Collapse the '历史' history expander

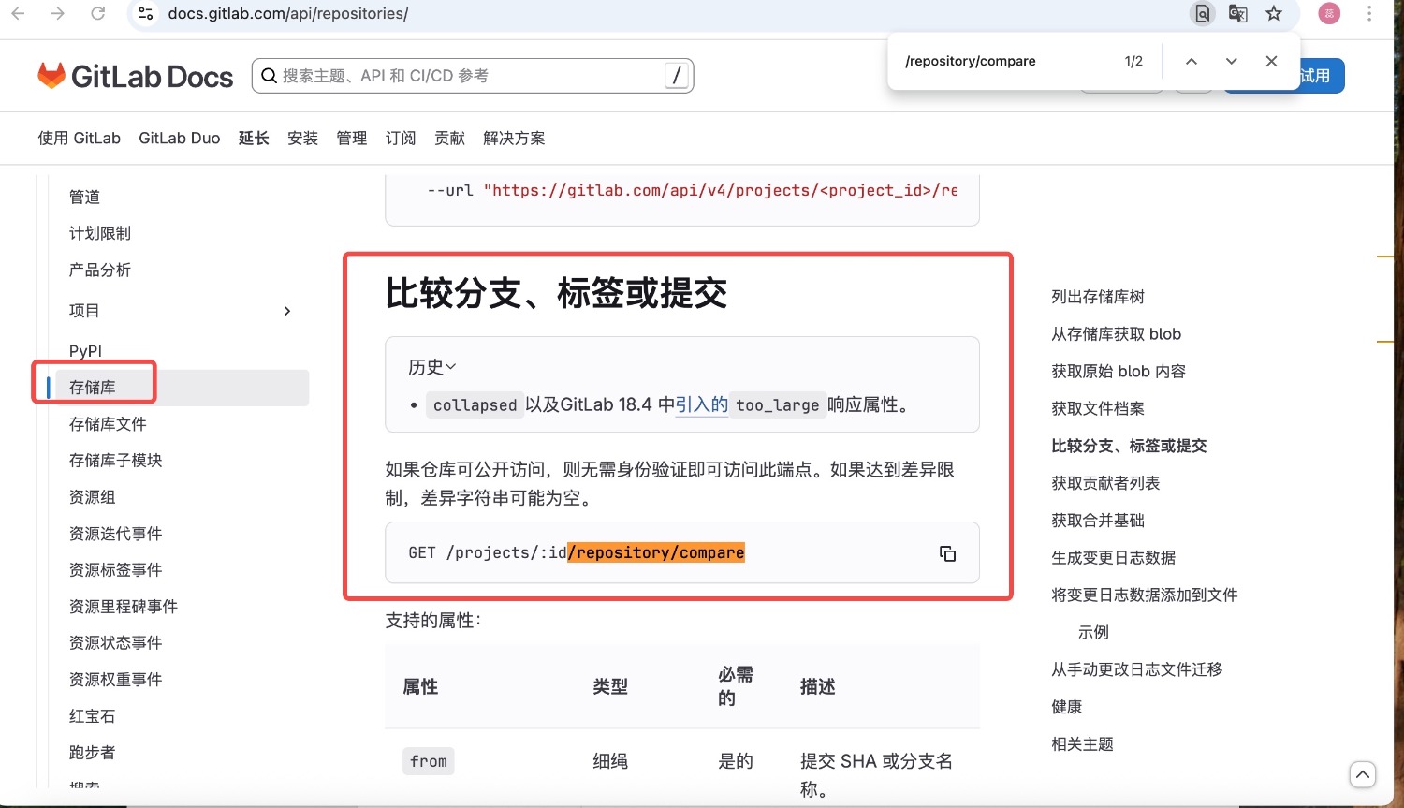pos(432,367)
